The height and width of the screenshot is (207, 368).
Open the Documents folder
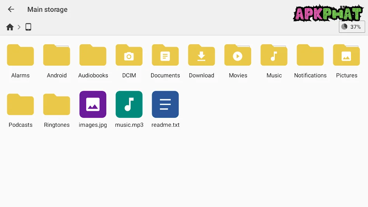click(165, 56)
